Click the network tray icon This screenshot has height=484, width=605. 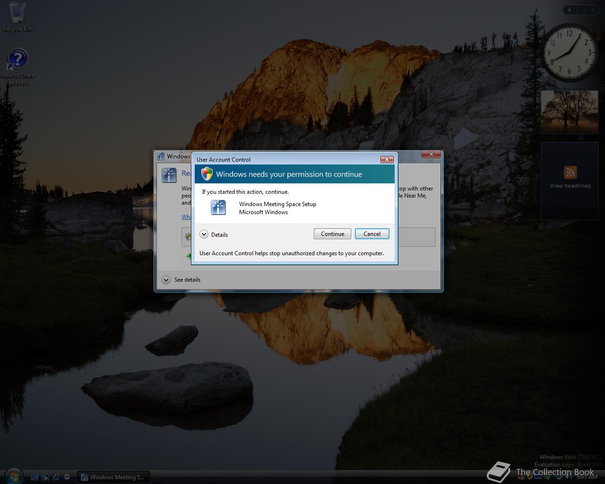[x=560, y=477]
